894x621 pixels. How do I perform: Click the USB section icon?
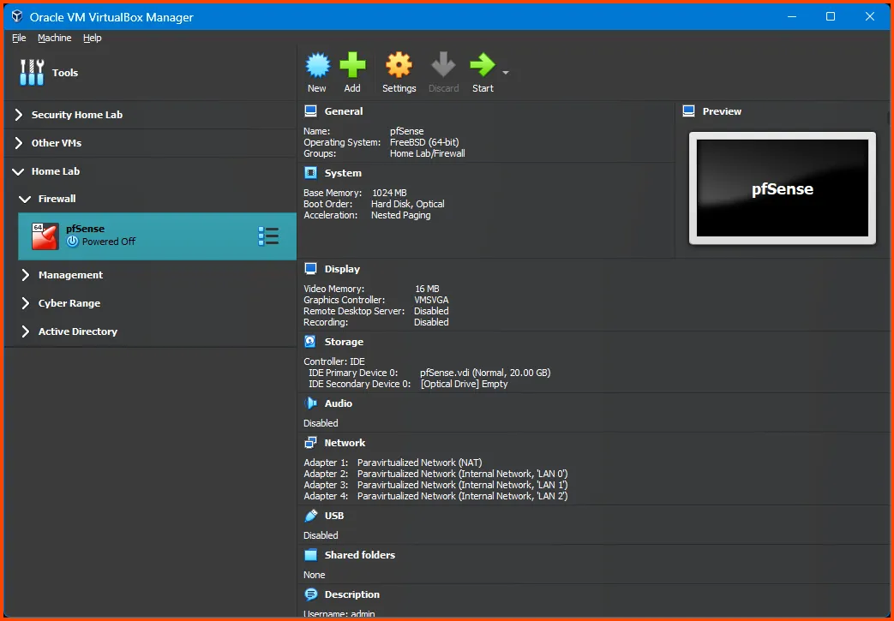tap(311, 516)
